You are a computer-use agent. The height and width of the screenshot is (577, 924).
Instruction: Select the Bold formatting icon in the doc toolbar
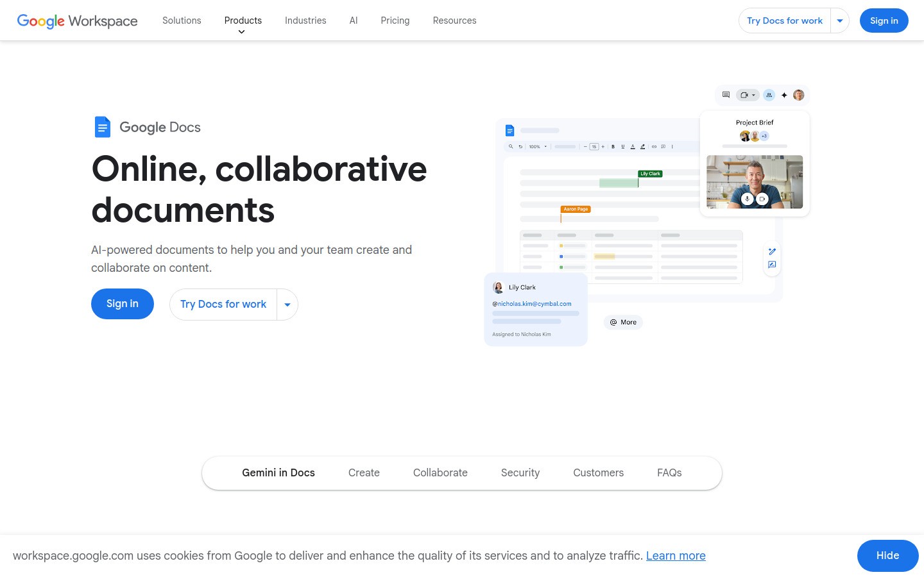(x=613, y=146)
